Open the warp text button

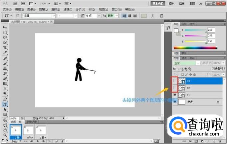click(153, 16)
